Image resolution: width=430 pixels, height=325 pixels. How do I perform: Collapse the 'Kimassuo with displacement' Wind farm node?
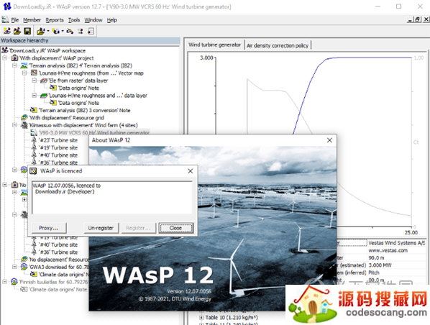(14, 125)
